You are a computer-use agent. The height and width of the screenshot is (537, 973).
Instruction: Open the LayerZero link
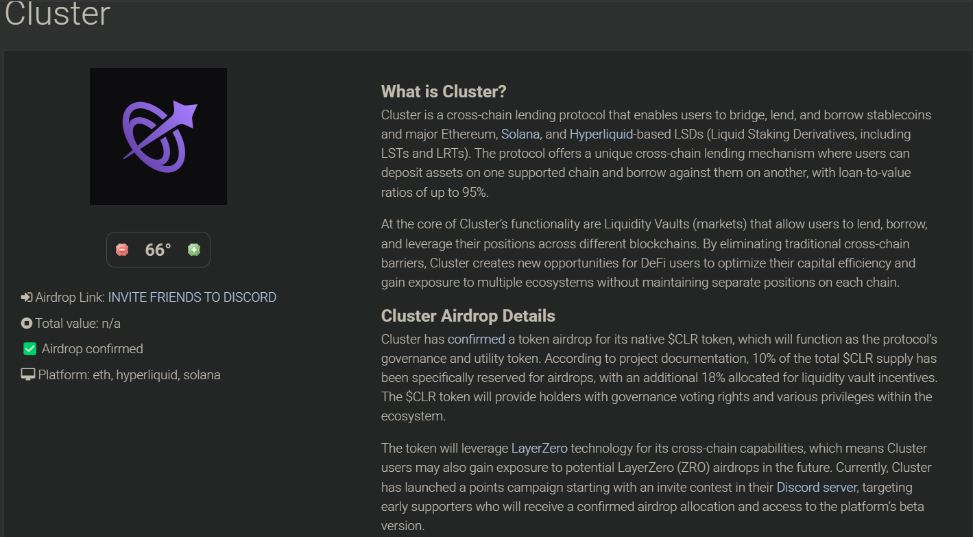point(539,449)
